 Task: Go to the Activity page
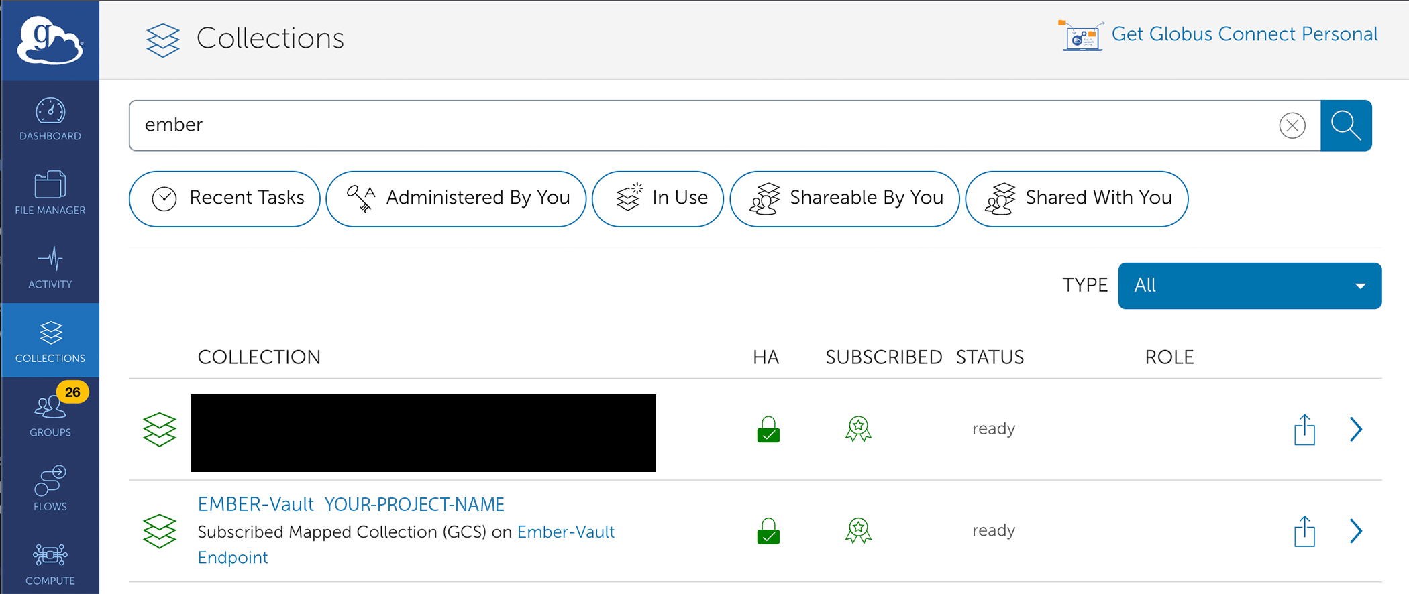50,267
